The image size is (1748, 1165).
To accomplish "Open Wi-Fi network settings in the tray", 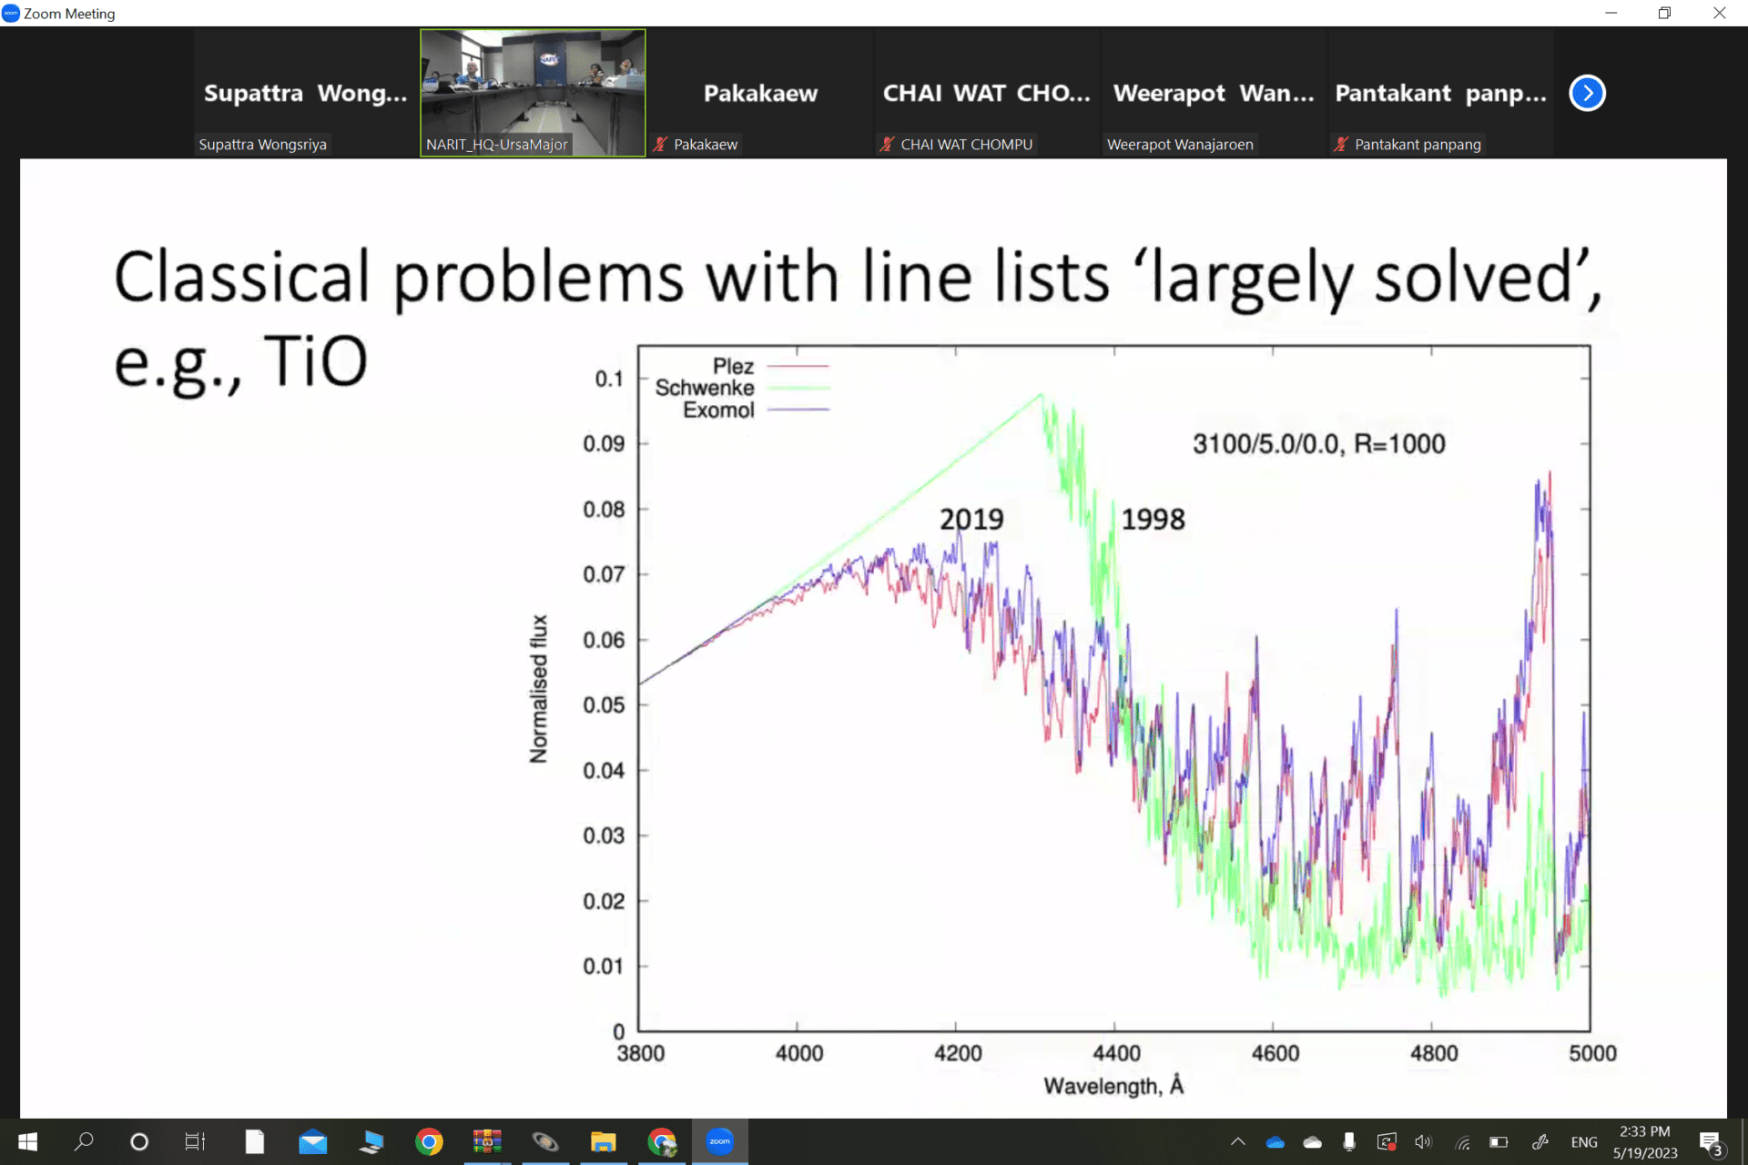I will (1462, 1142).
